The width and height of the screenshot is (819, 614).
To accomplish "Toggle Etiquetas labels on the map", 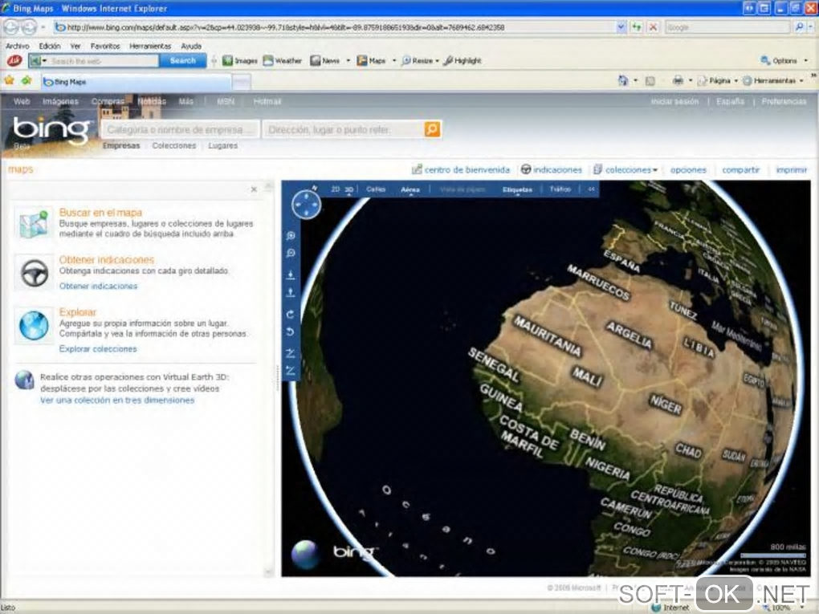I will (x=517, y=189).
